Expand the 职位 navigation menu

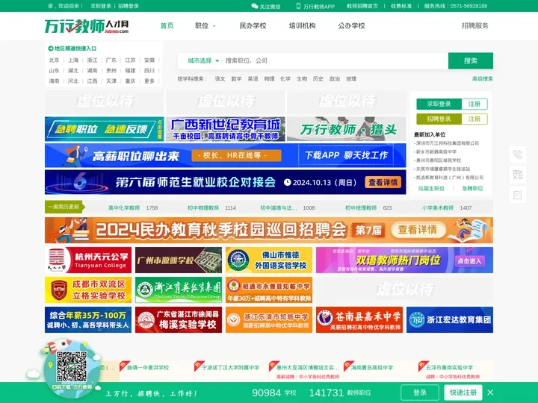pyautogui.click(x=205, y=25)
